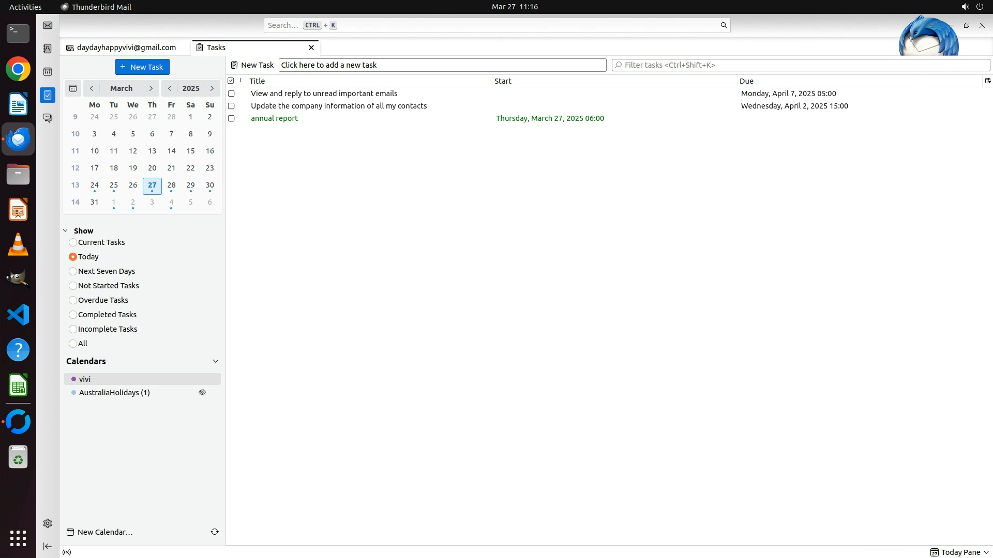Click go-to-today icon in mini calendar

point(73,88)
